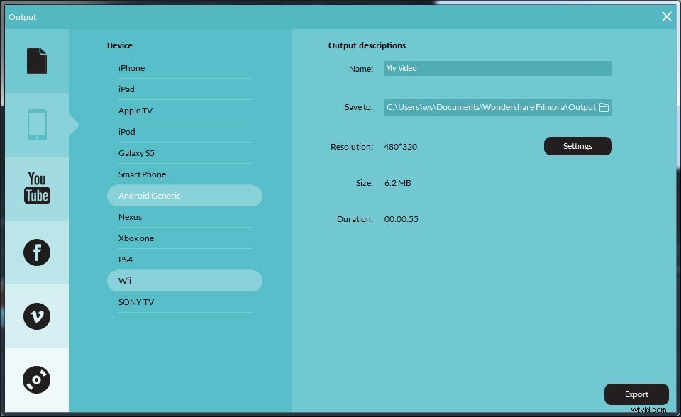The image size is (681, 417).
Task: Open the mobile Device output tab
Action: click(x=36, y=124)
